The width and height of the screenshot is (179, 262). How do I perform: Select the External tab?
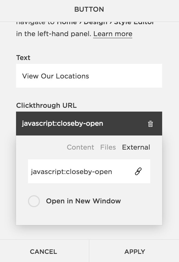coord(136,147)
